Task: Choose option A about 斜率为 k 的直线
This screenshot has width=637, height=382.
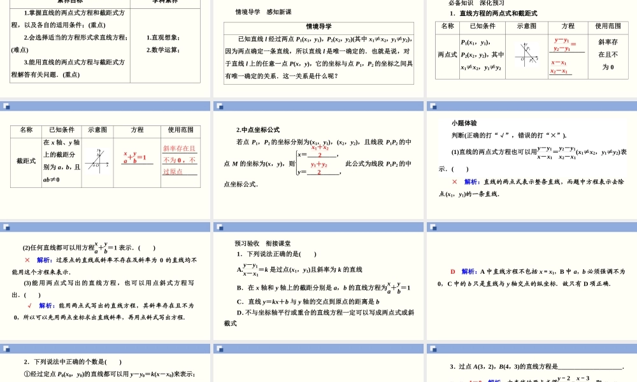Action: coord(299,269)
